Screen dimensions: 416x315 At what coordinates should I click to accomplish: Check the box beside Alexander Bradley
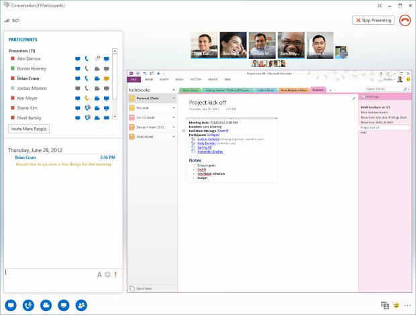pyautogui.click(x=193, y=151)
